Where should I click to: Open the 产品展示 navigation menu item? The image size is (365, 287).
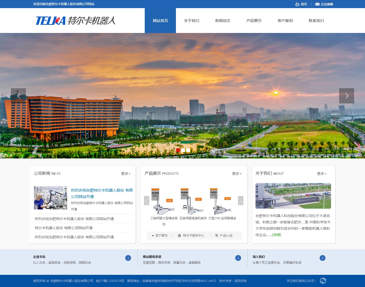pos(254,21)
